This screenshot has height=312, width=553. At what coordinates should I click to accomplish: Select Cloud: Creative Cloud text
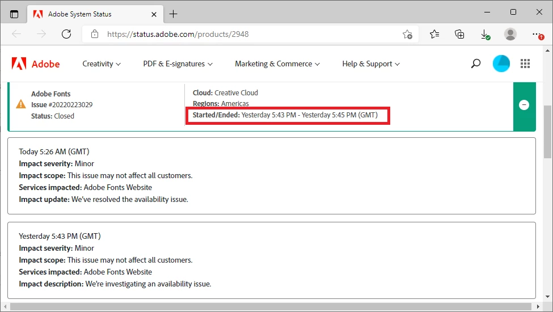pos(225,92)
